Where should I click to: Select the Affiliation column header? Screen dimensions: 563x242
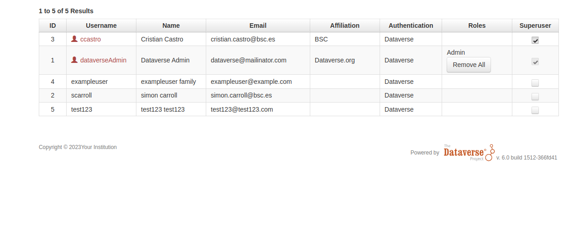(345, 26)
